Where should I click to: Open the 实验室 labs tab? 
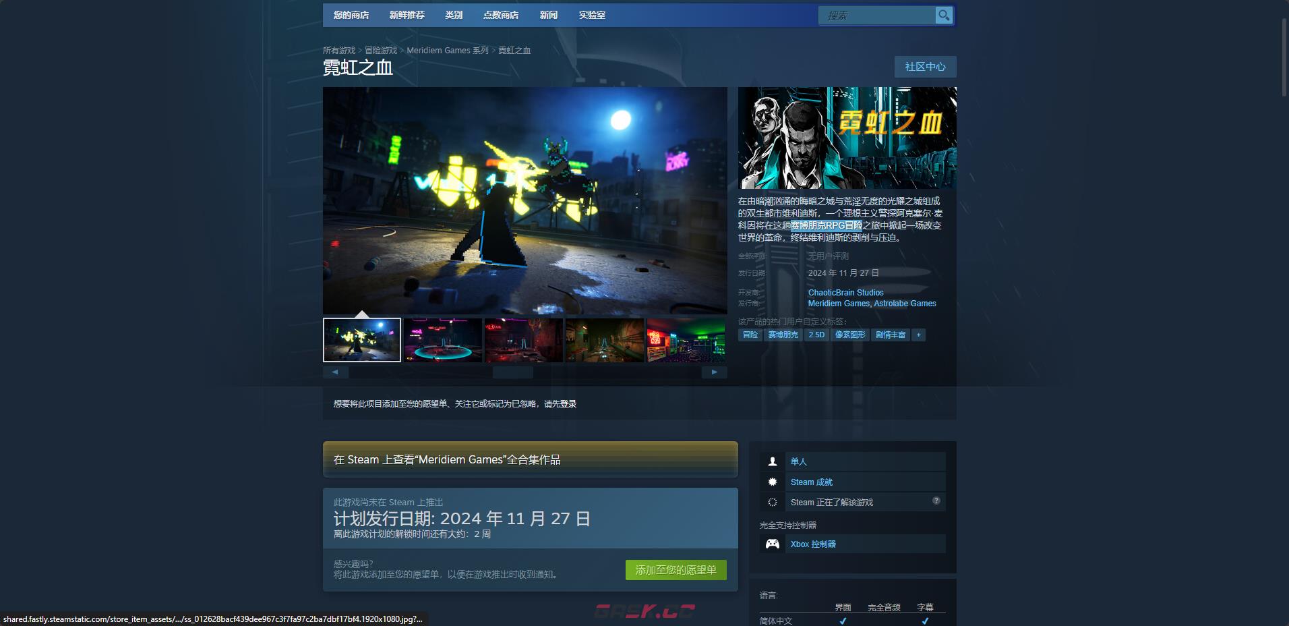click(592, 15)
